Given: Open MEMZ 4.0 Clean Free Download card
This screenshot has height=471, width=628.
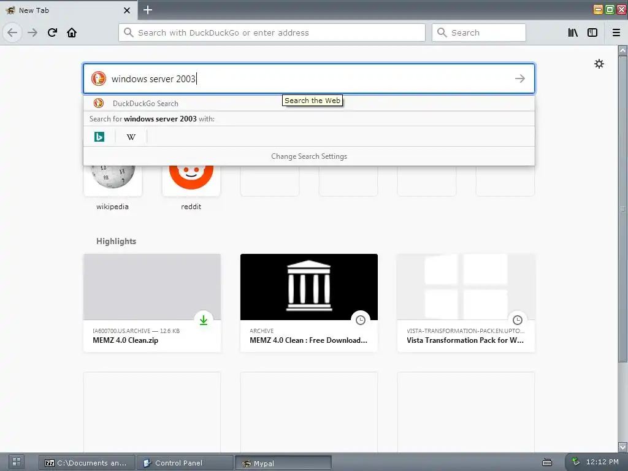Looking at the screenshot, I should click(x=309, y=303).
